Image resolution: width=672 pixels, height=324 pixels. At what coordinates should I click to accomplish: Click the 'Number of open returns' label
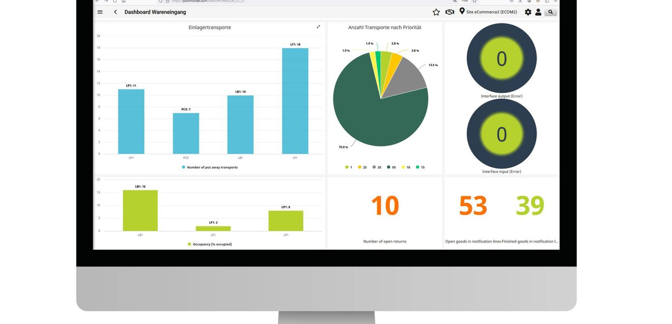385,241
